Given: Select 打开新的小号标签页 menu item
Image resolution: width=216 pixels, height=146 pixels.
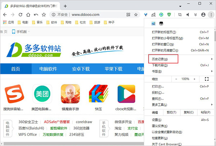Looking at the screenshot, I should (179, 38).
